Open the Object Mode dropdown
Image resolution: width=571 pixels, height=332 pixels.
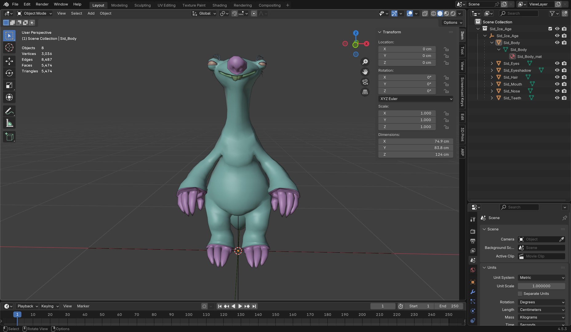pyautogui.click(x=34, y=14)
